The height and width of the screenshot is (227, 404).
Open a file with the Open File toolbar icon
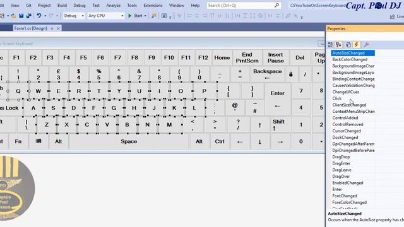[x=13, y=16]
